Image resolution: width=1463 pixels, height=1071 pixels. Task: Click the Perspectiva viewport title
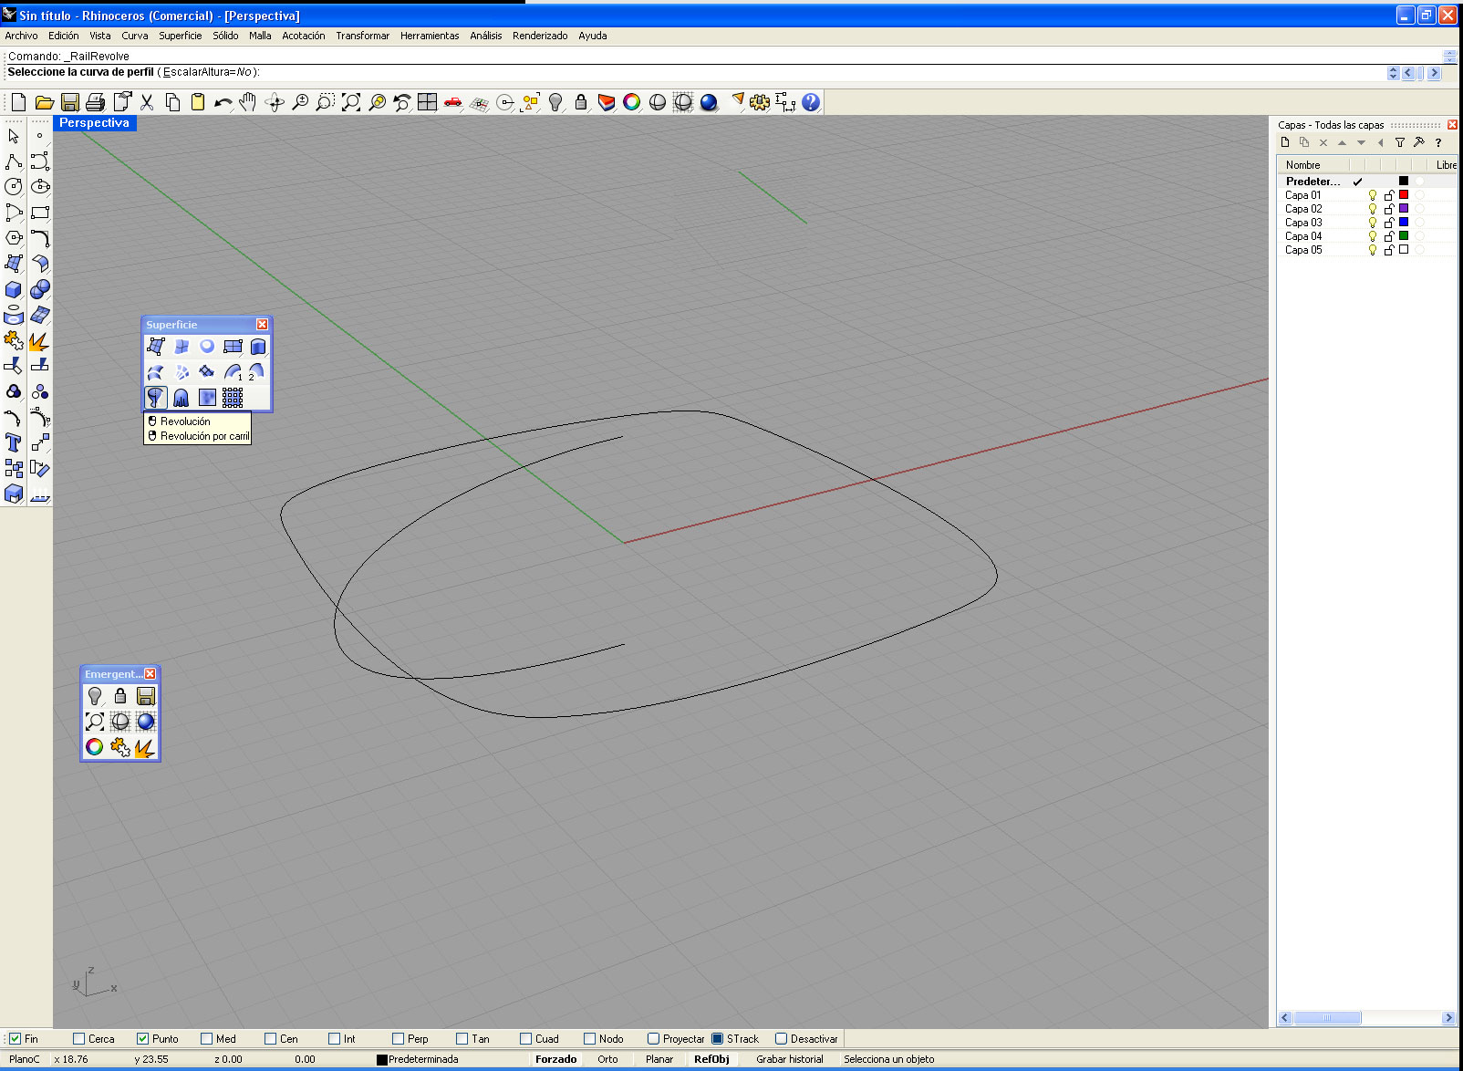click(x=94, y=123)
